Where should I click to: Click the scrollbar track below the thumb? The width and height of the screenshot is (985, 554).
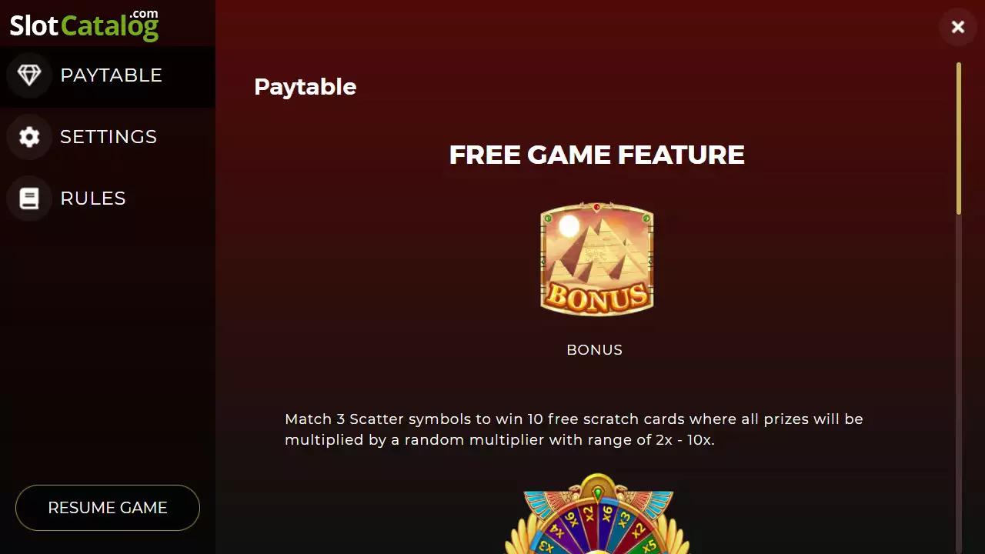[959, 385]
